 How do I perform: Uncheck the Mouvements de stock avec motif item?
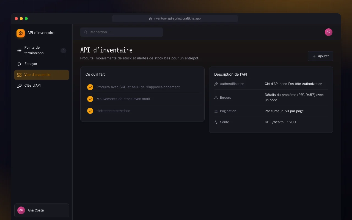click(90, 99)
